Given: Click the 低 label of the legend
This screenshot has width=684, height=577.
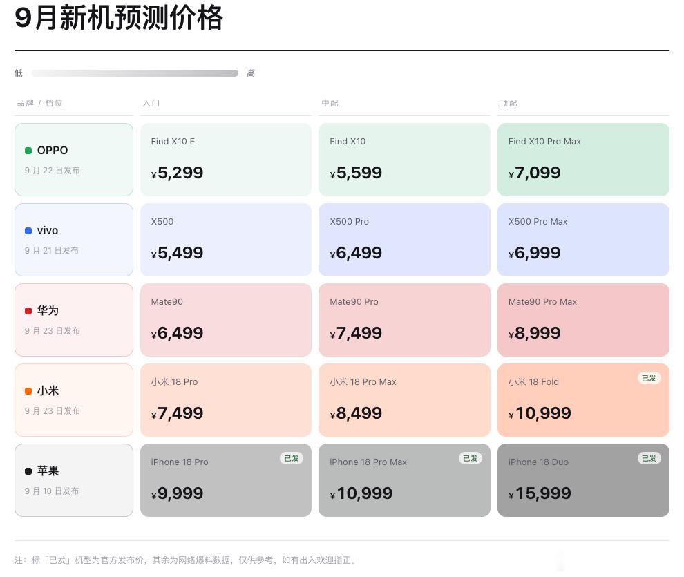Looking at the screenshot, I should [19, 73].
